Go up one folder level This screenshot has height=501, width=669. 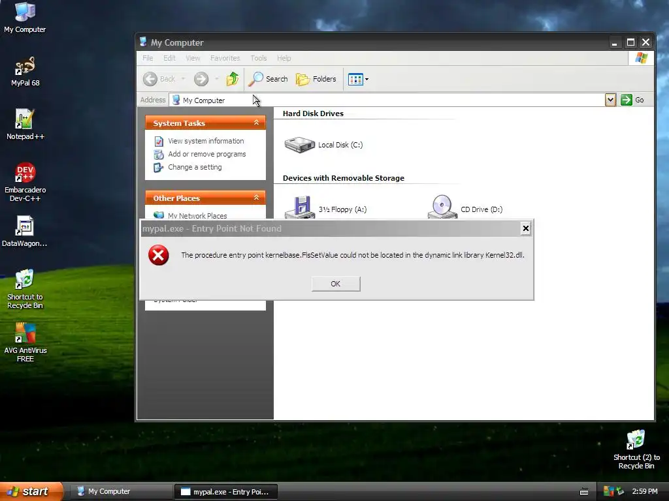point(233,79)
